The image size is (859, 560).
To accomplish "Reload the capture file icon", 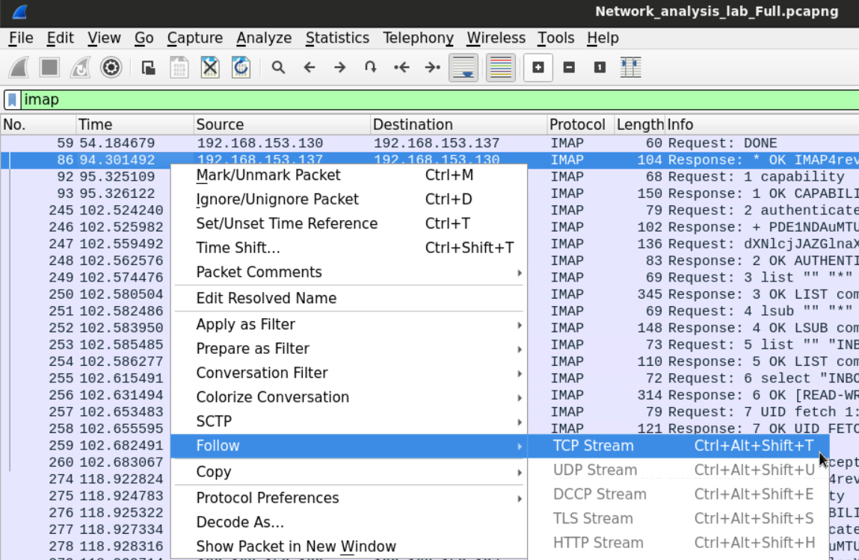I will click(x=241, y=68).
